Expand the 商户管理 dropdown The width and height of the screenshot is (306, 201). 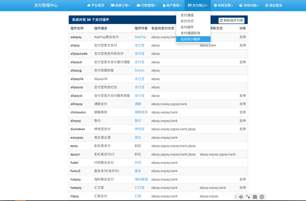(172, 5)
